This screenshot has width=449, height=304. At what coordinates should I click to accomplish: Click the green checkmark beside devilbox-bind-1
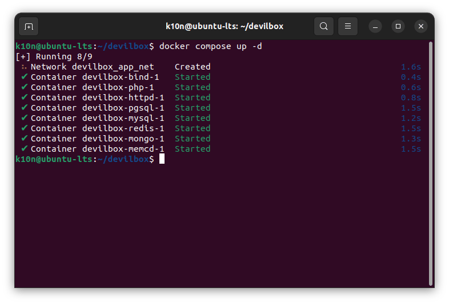click(24, 77)
